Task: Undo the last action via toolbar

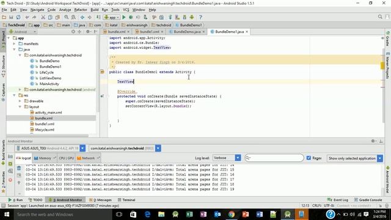Action: click(x=27, y=17)
